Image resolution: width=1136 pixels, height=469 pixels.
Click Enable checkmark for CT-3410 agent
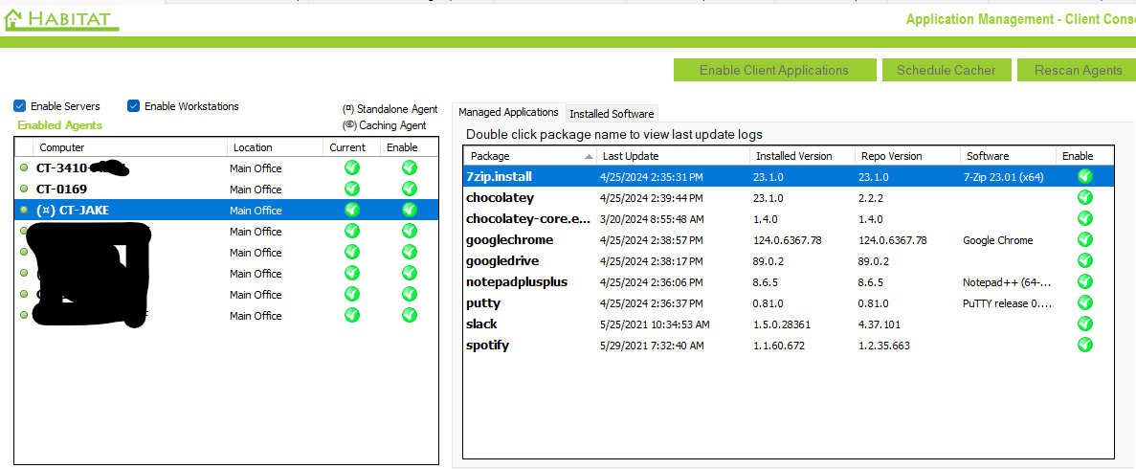point(410,168)
